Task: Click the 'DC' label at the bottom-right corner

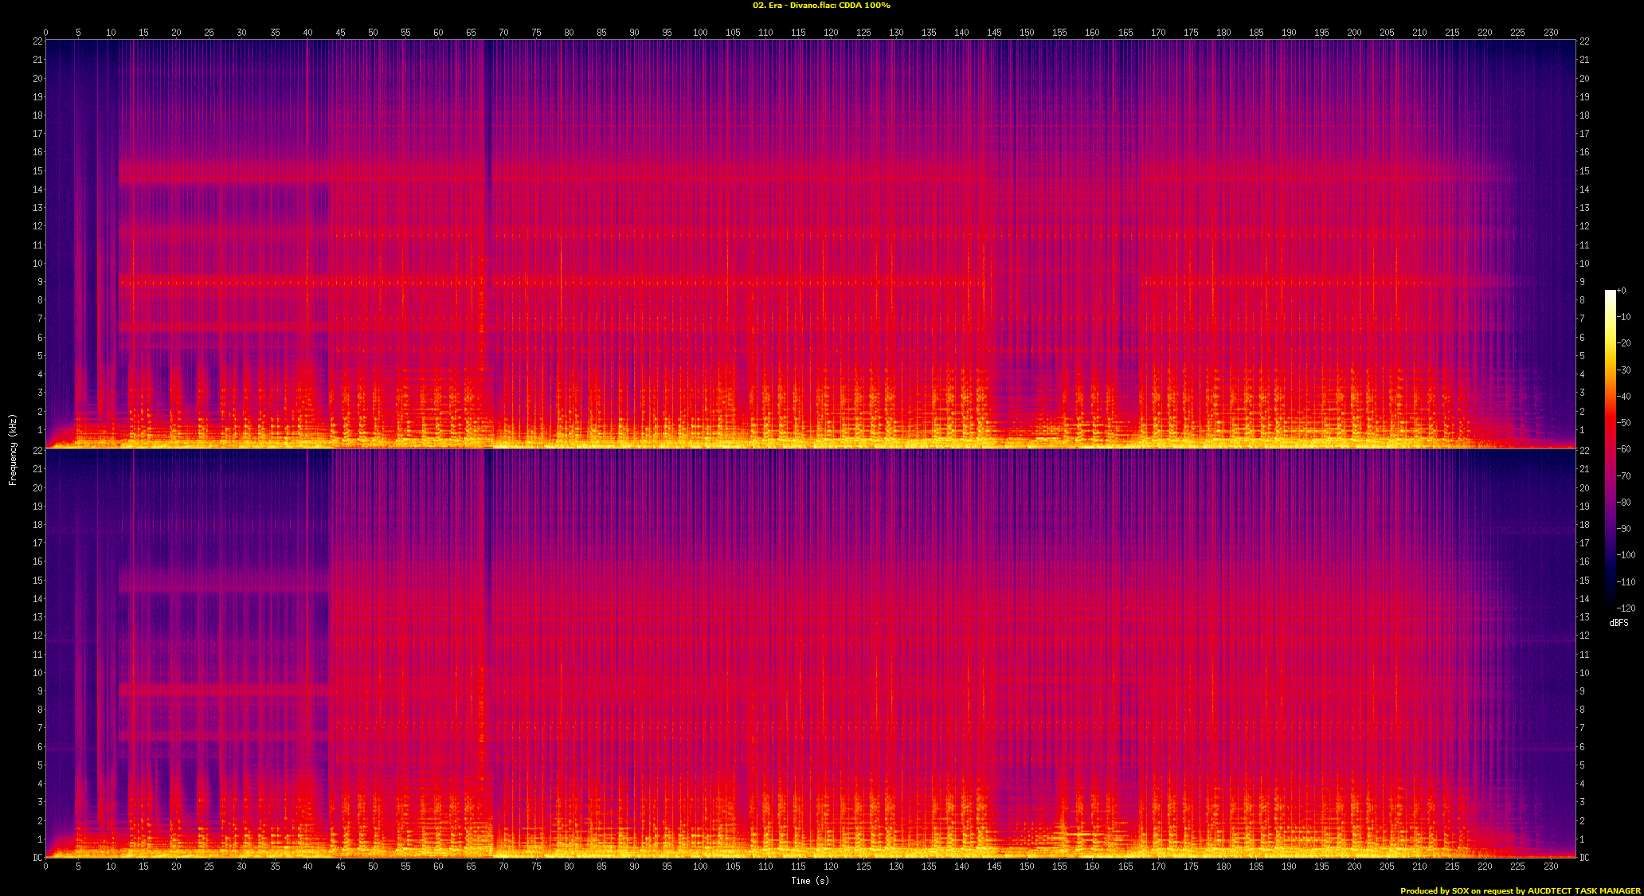Action: point(1585,858)
